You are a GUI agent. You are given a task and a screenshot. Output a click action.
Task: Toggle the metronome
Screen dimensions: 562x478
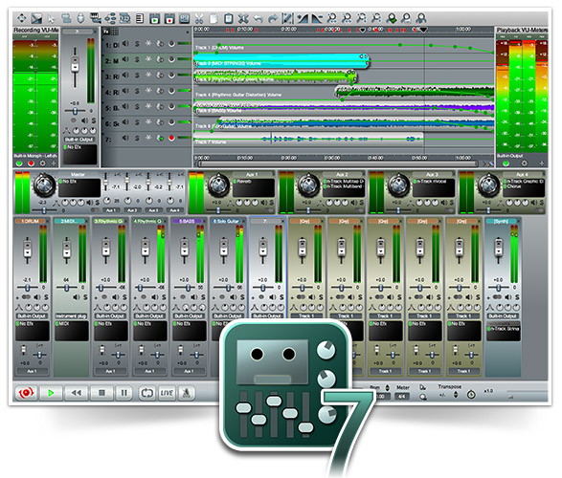click(x=187, y=393)
